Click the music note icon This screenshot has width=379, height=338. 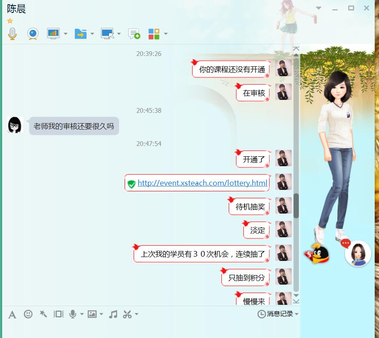[113, 314]
